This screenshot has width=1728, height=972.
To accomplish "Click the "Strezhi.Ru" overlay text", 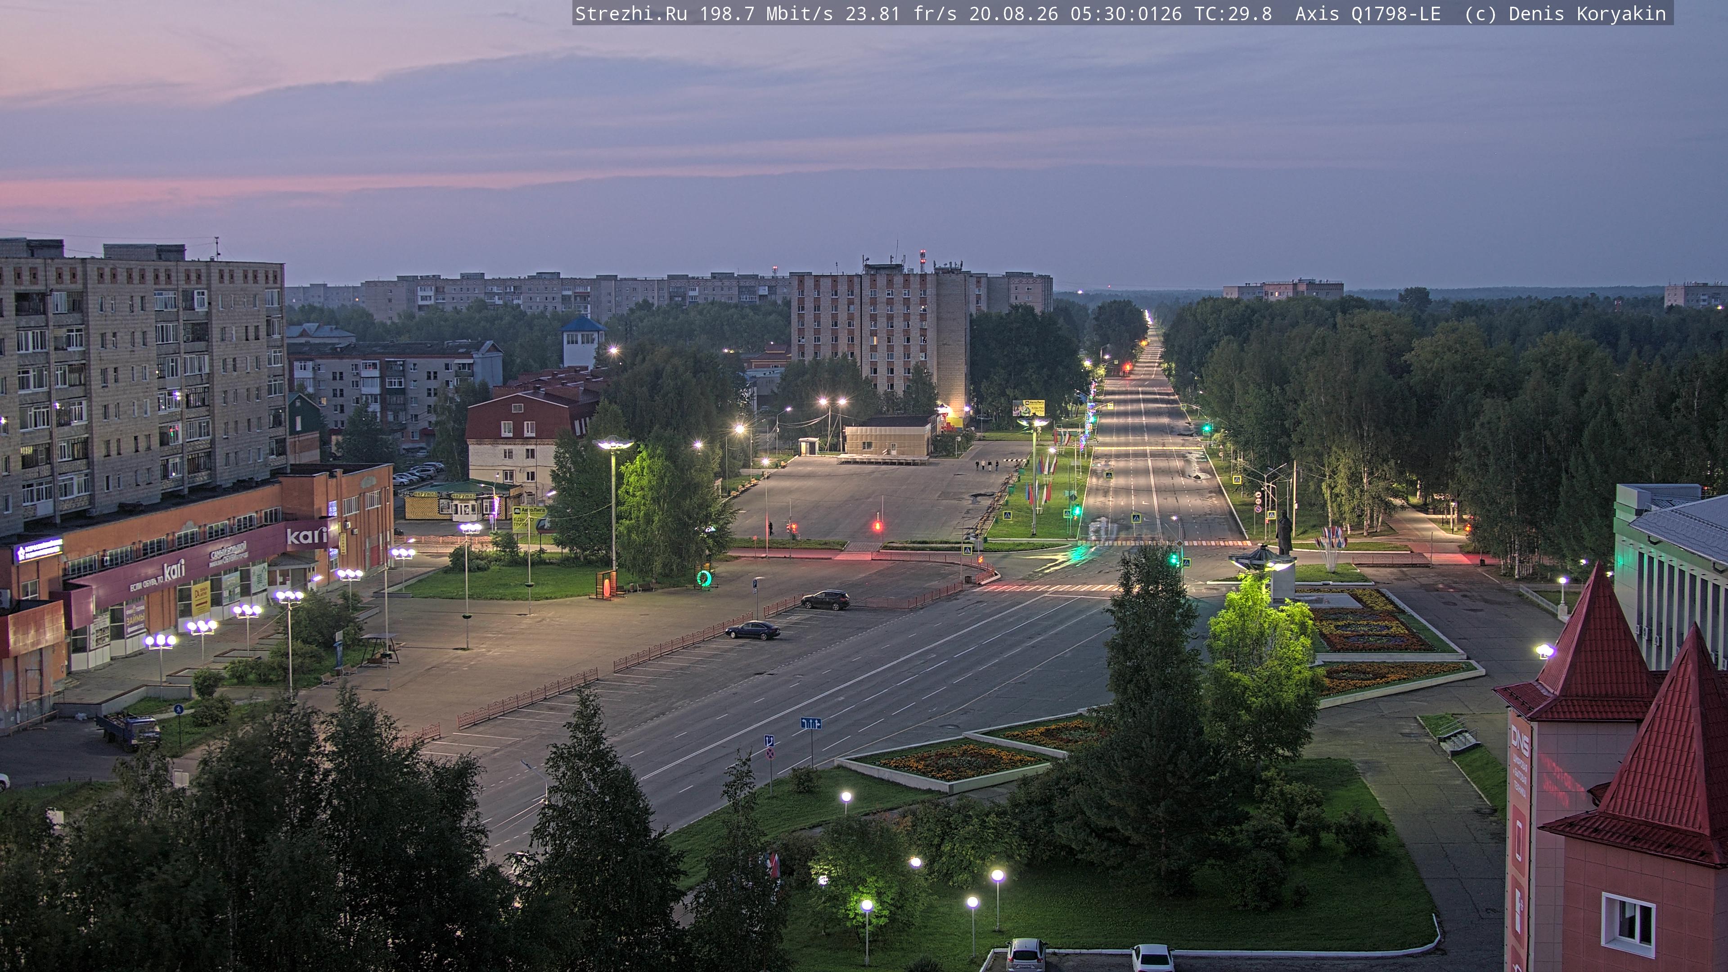I will pos(631,13).
